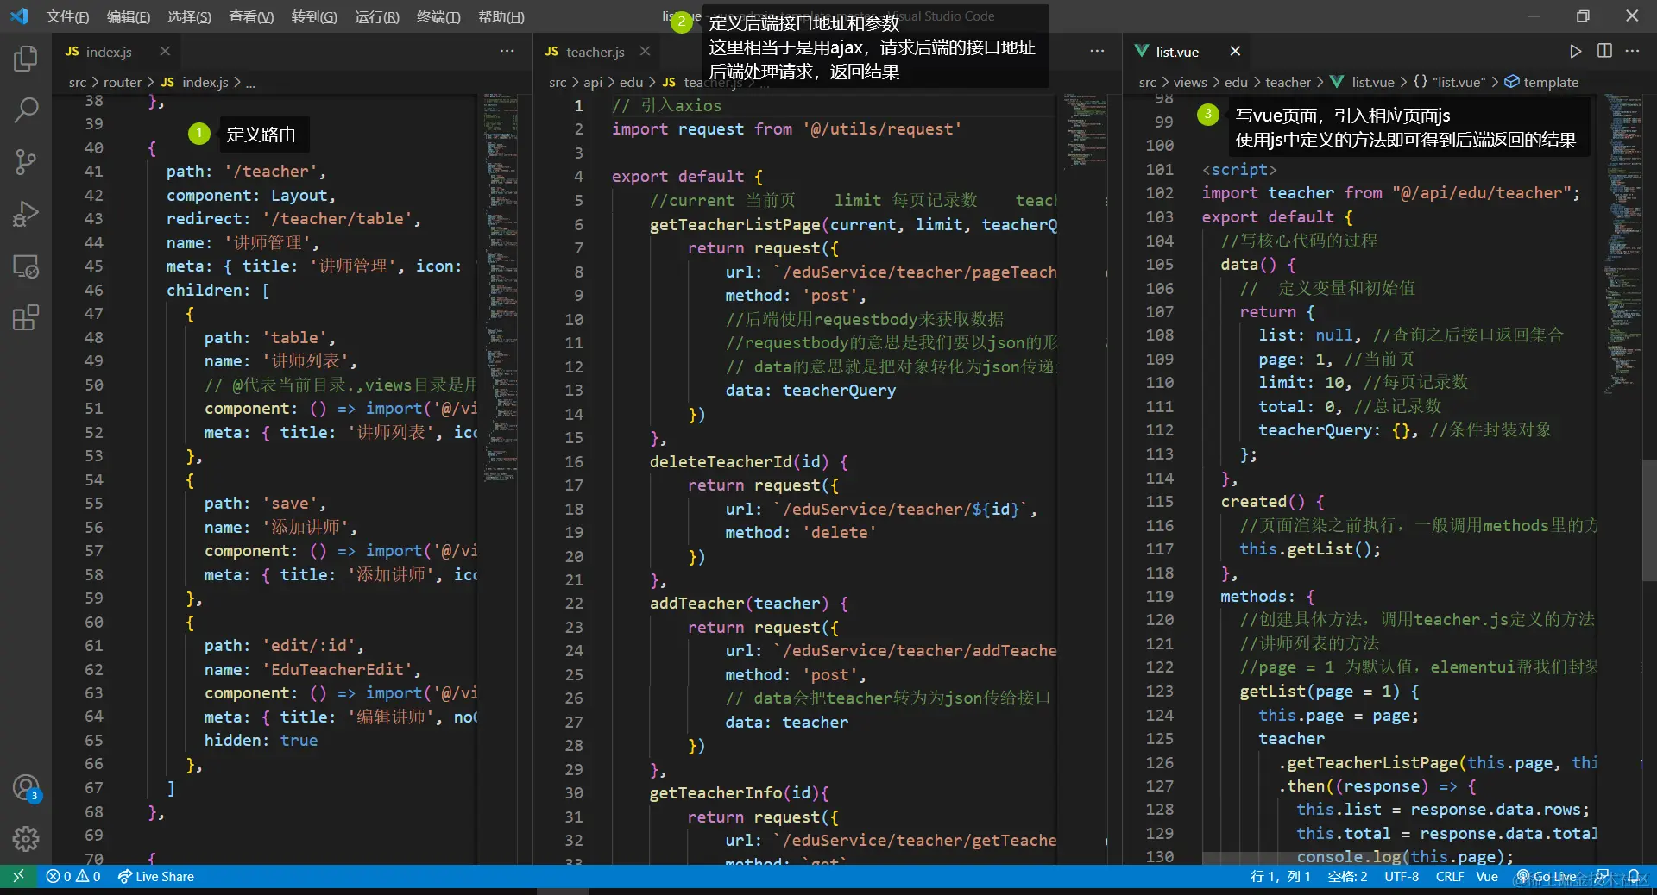Open the 转到(G) menu
The height and width of the screenshot is (895, 1657).
314,17
